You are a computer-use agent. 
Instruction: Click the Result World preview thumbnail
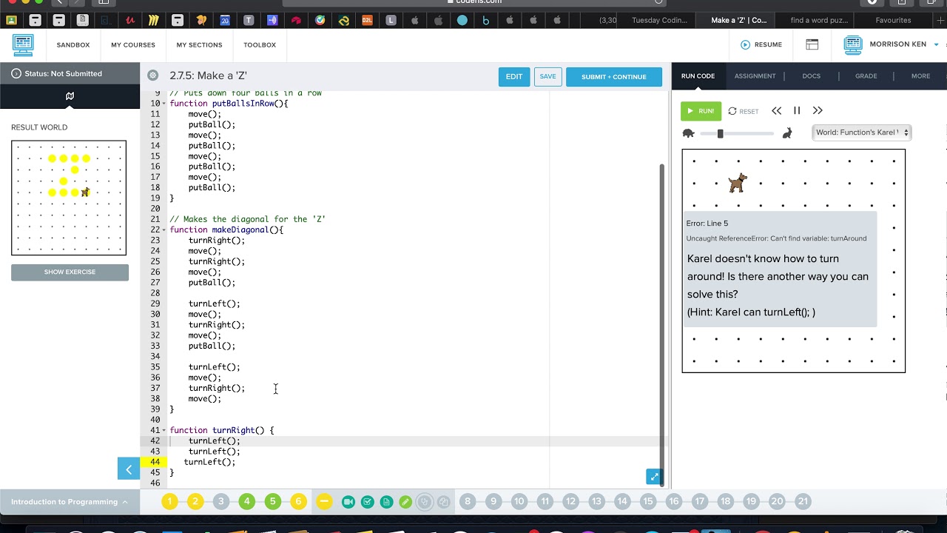pos(69,198)
